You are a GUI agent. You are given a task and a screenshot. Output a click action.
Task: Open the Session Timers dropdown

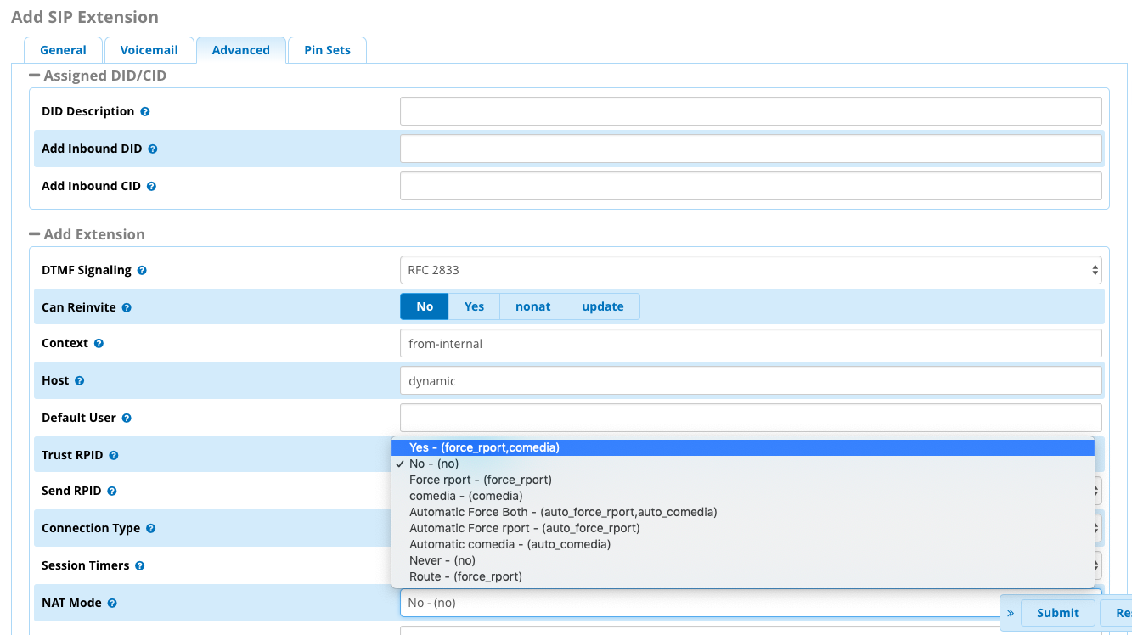coord(1095,565)
